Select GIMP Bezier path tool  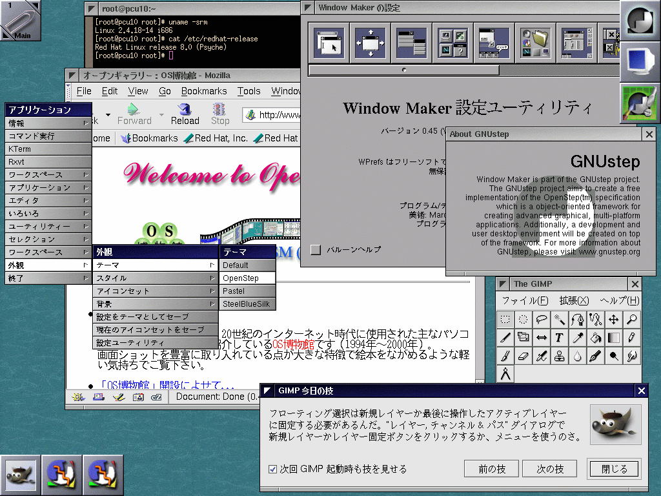click(x=578, y=319)
